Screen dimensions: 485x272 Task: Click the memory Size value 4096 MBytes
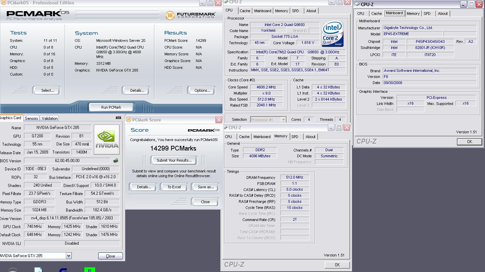click(x=260, y=156)
